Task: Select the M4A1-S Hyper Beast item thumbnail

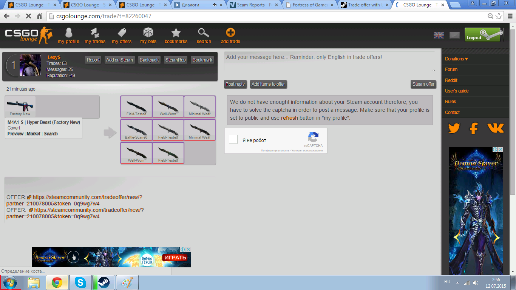Action: [x=20, y=106]
